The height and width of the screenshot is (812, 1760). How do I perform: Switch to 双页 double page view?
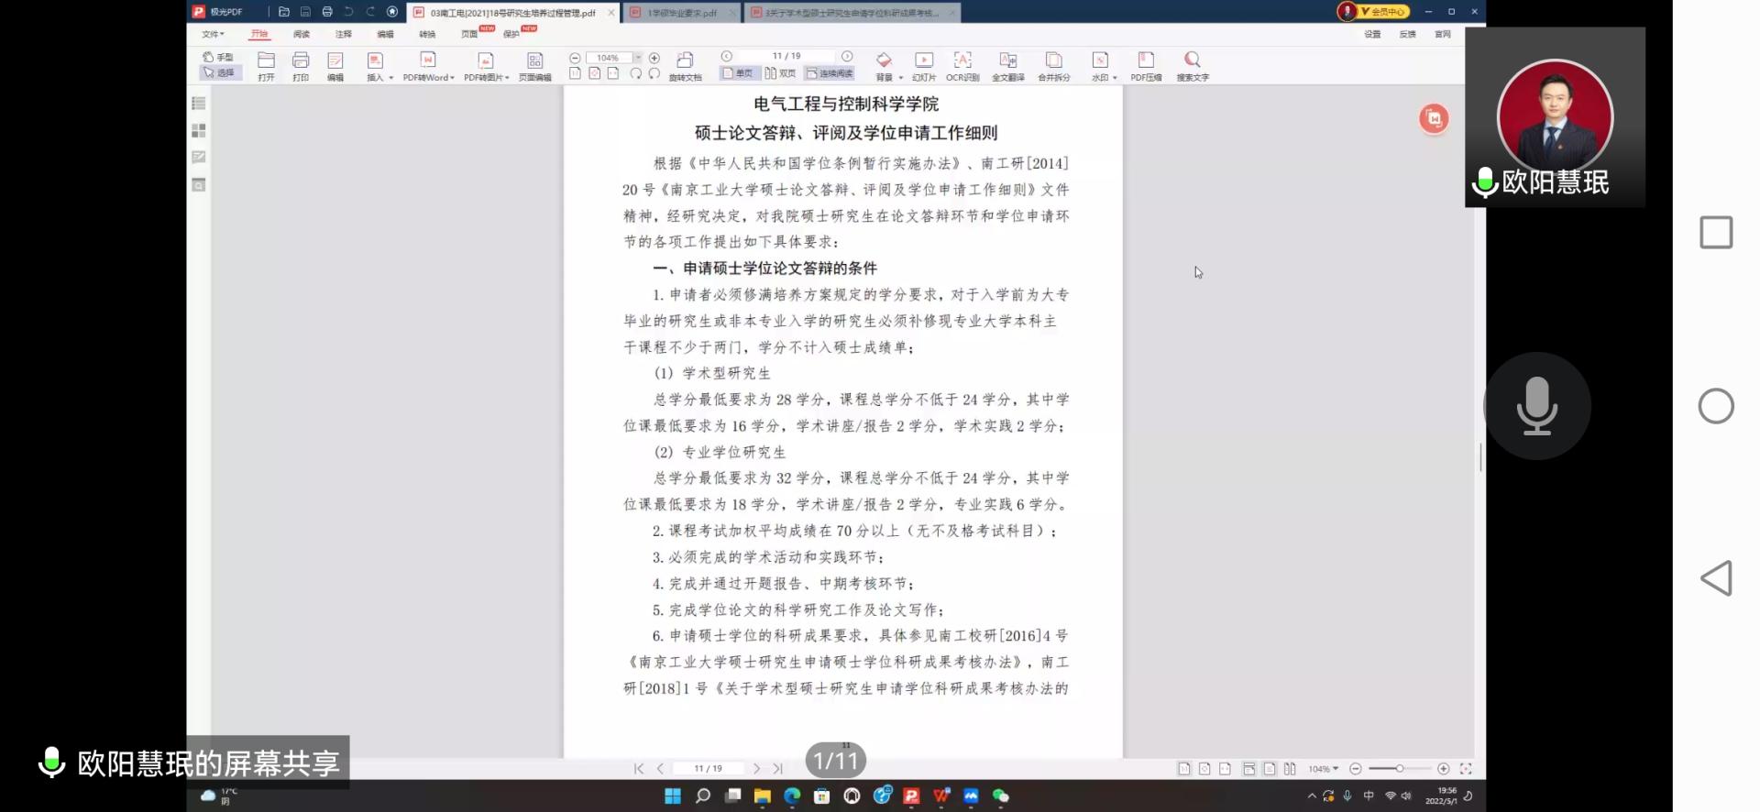pos(780,73)
